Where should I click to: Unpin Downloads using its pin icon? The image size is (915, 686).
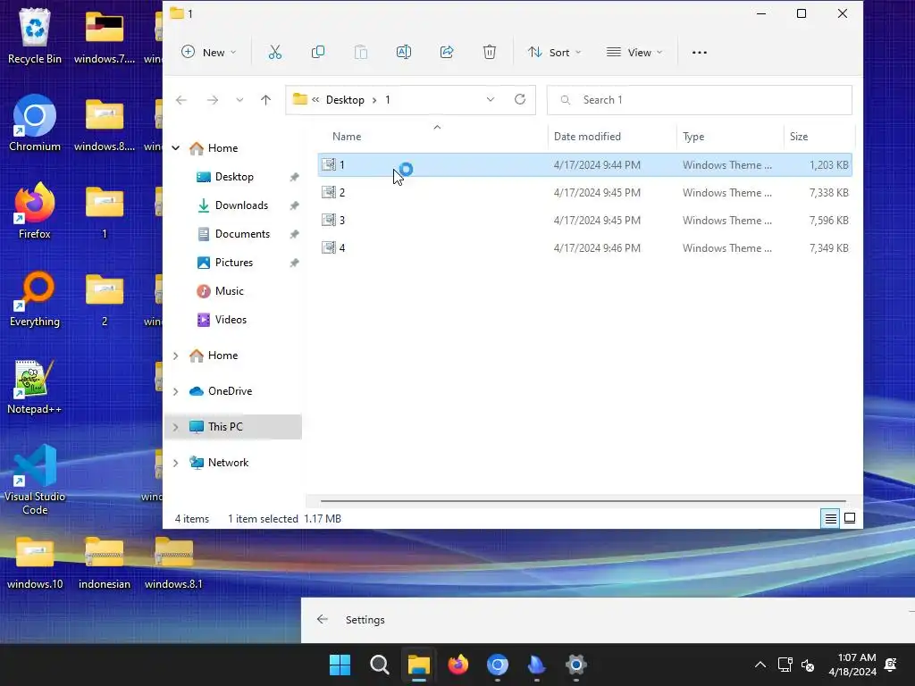pos(294,205)
